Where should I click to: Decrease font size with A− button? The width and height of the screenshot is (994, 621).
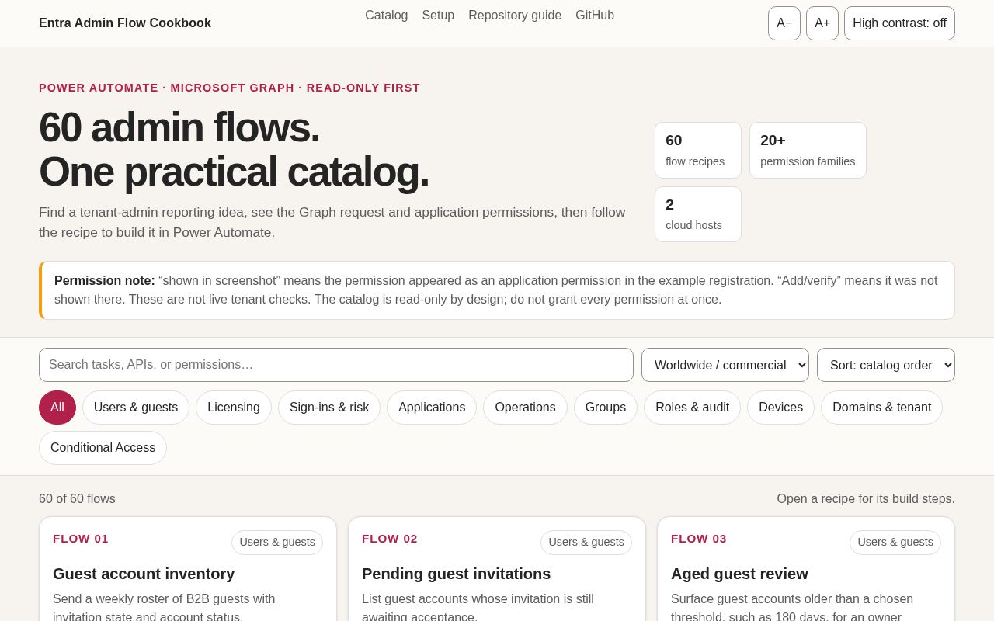coord(784,23)
